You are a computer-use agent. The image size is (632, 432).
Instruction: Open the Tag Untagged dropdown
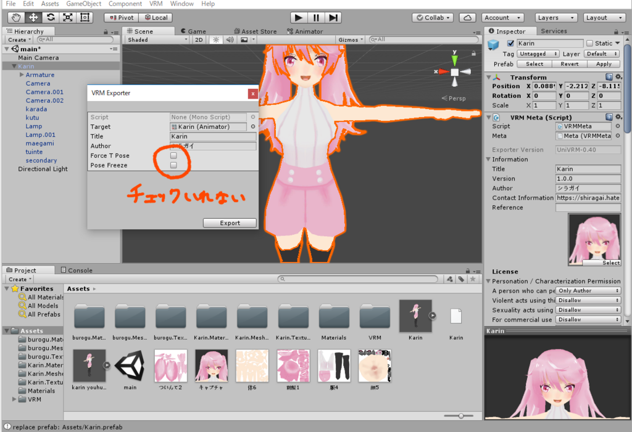(538, 54)
